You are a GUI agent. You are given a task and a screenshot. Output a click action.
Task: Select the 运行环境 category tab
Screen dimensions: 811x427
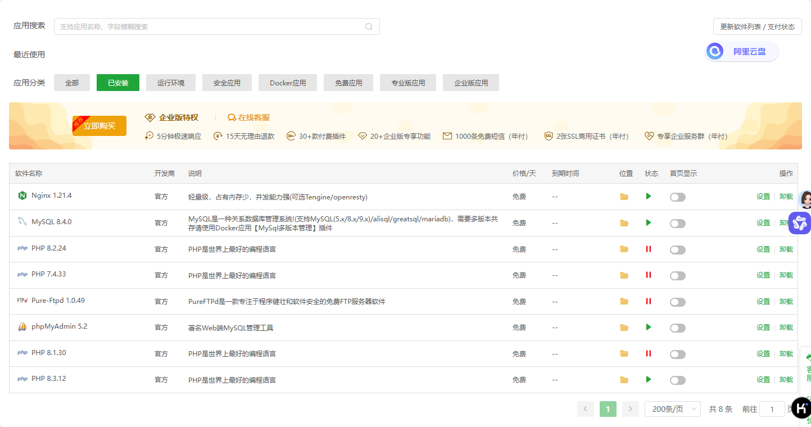pyautogui.click(x=171, y=83)
